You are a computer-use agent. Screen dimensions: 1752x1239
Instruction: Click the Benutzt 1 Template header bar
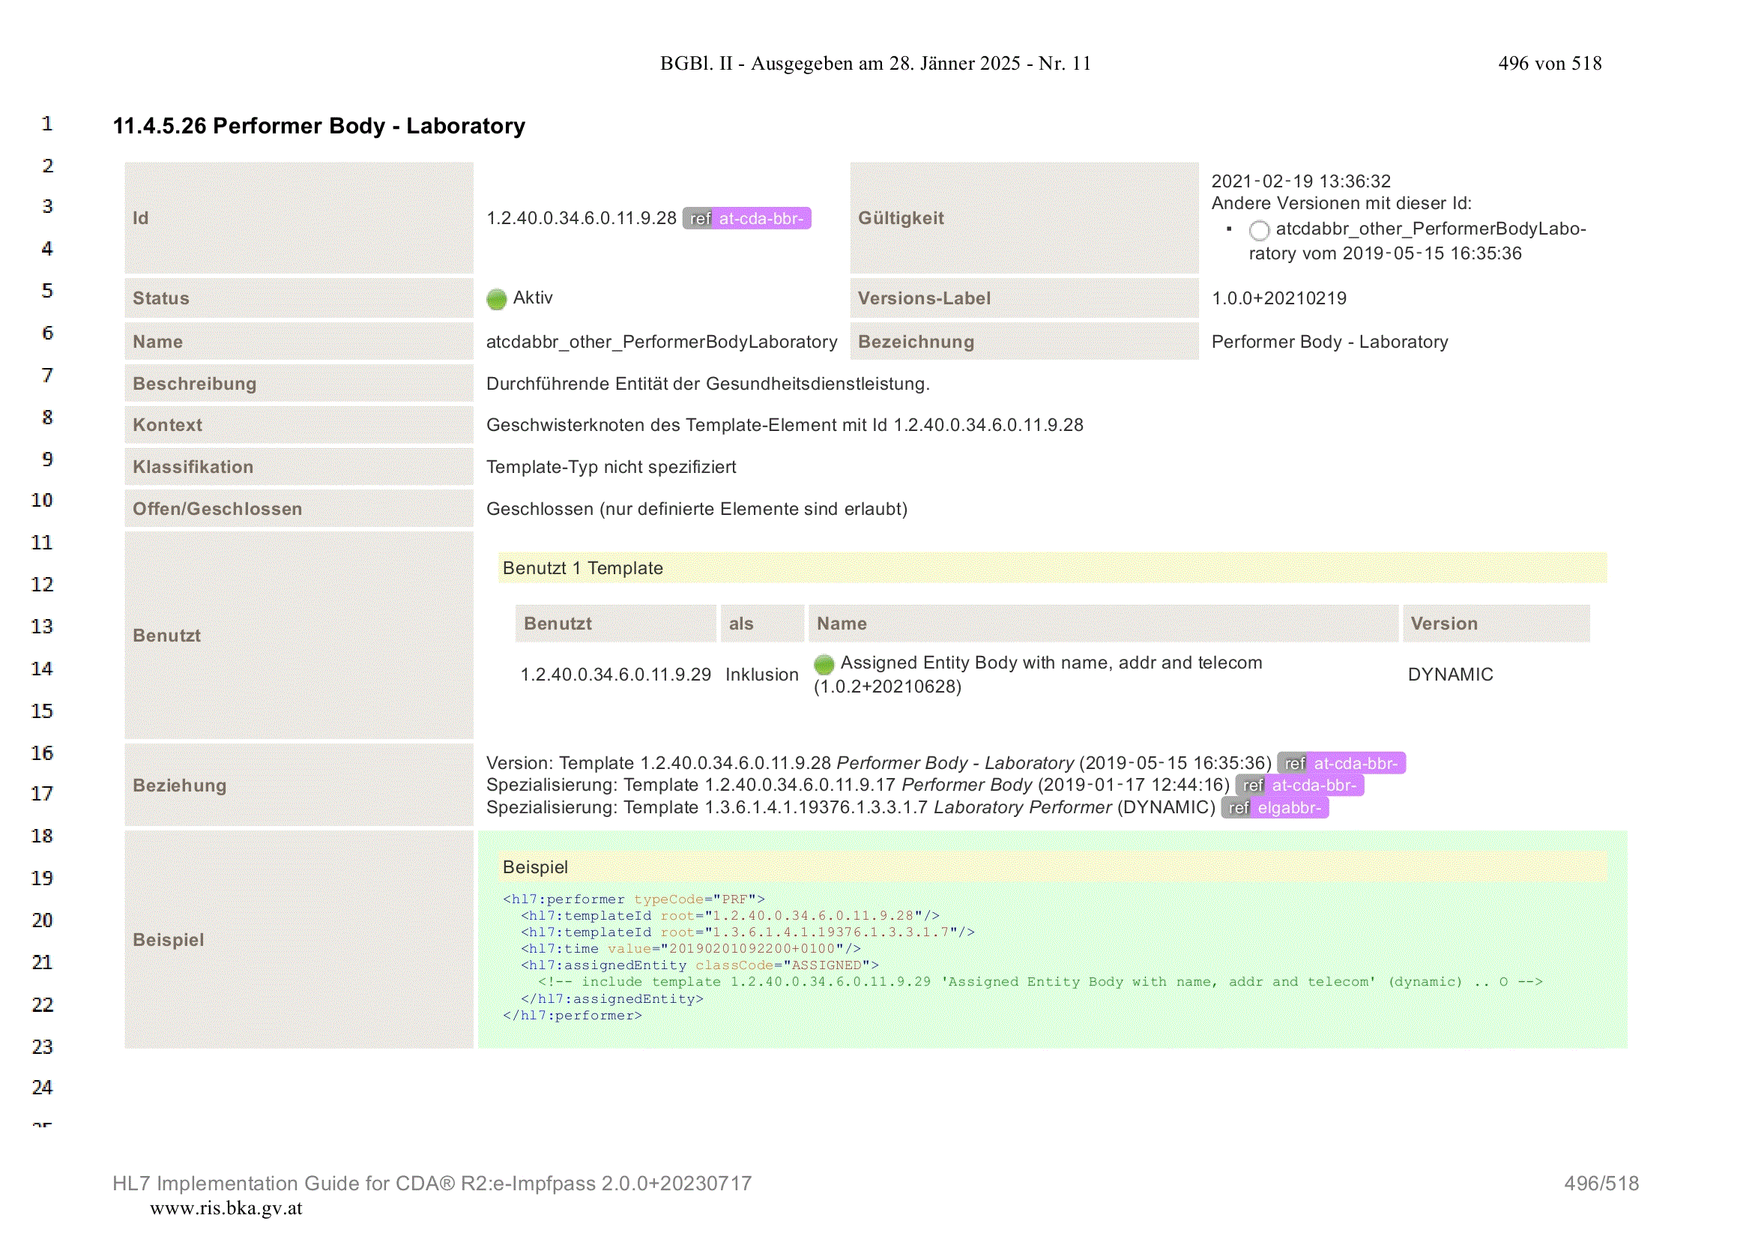(x=1052, y=568)
